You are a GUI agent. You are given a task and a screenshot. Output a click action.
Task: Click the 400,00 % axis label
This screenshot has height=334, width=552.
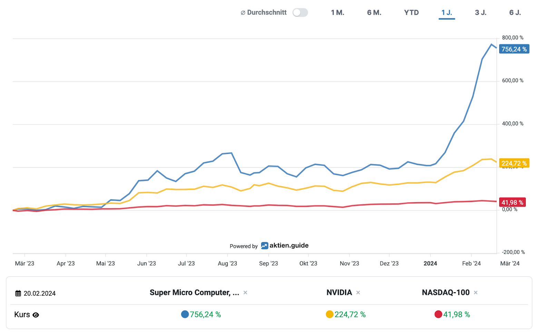pyautogui.click(x=512, y=124)
